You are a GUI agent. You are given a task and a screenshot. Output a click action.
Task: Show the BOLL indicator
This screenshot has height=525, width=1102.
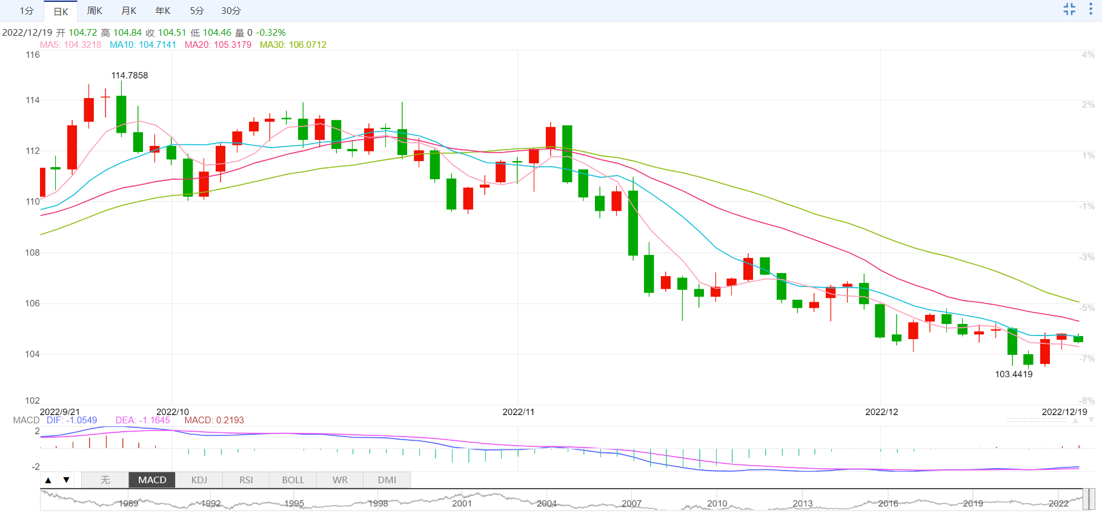[293, 480]
